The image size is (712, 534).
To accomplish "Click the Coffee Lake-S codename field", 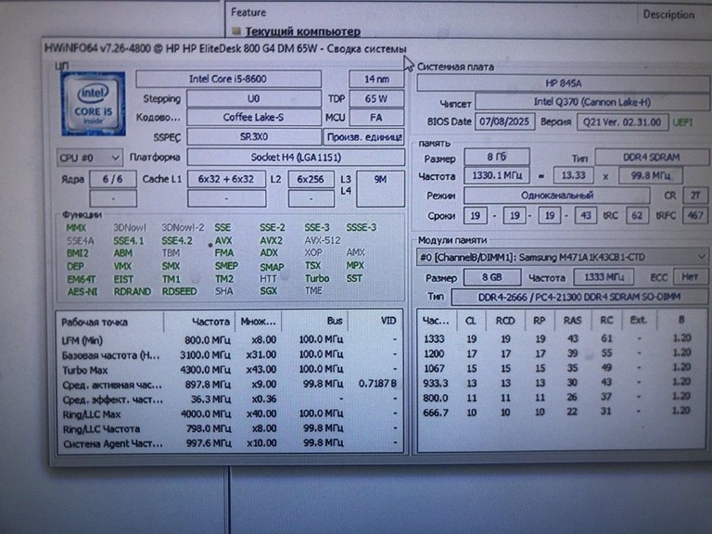I will click(254, 118).
